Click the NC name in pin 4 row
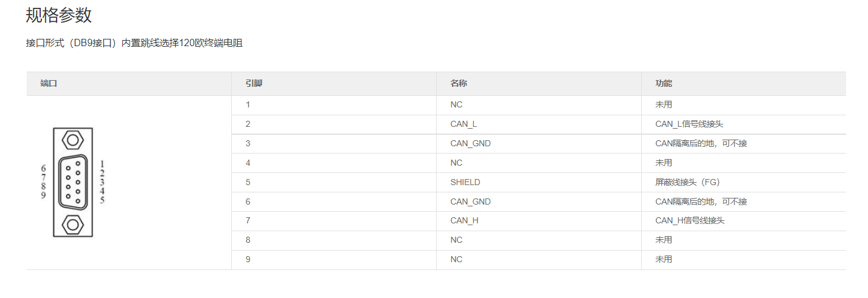Screen dimensions: 868x298 [x=456, y=163]
